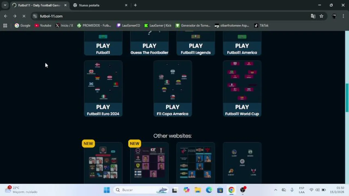Open the site information icon in address bar
Viewport: 349px width, 196px height.
pos(35,16)
